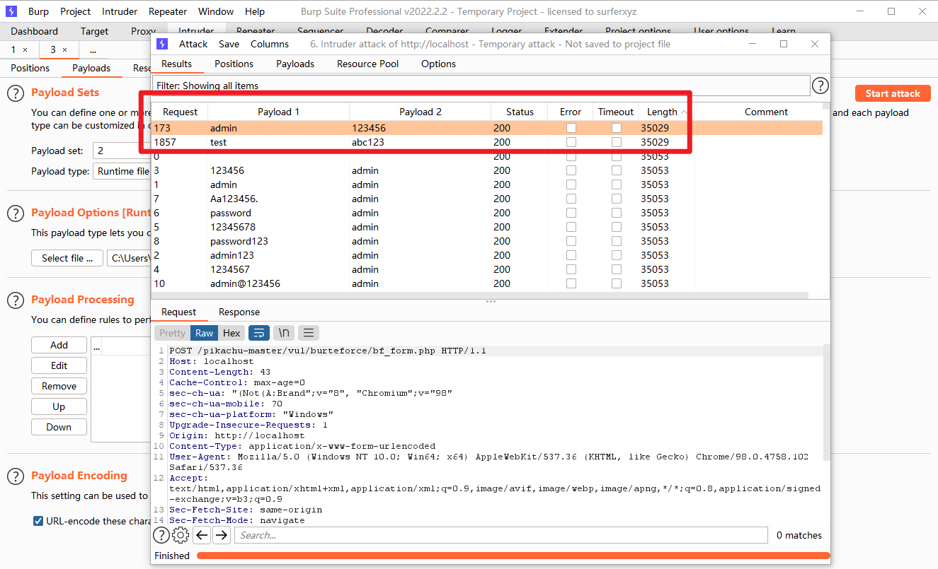The height and width of the screenshot is (569, 938).
Task: Click the help icon beside Payload Sets
Action: [16, 93]
